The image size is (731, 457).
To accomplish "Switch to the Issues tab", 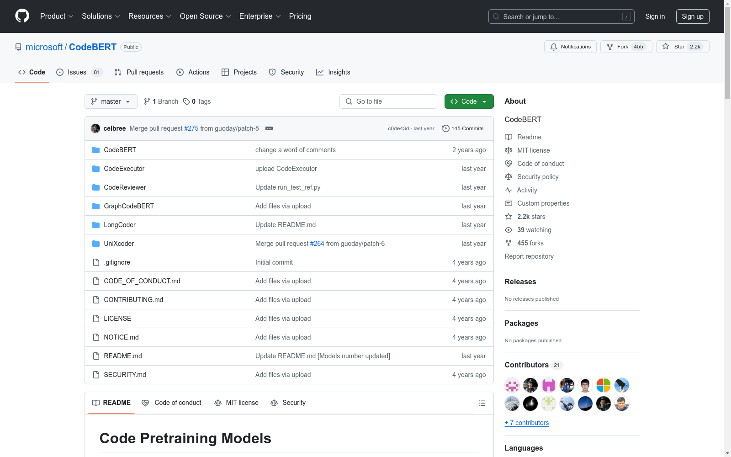I will pos(79,72).
